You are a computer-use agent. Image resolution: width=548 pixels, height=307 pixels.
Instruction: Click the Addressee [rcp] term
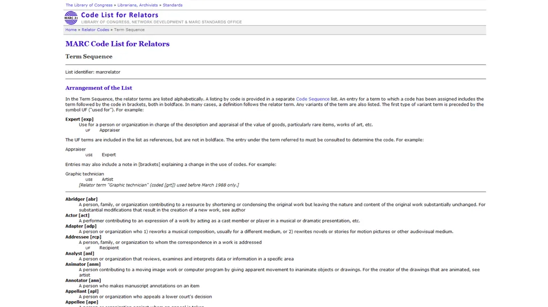pos(83,237)
